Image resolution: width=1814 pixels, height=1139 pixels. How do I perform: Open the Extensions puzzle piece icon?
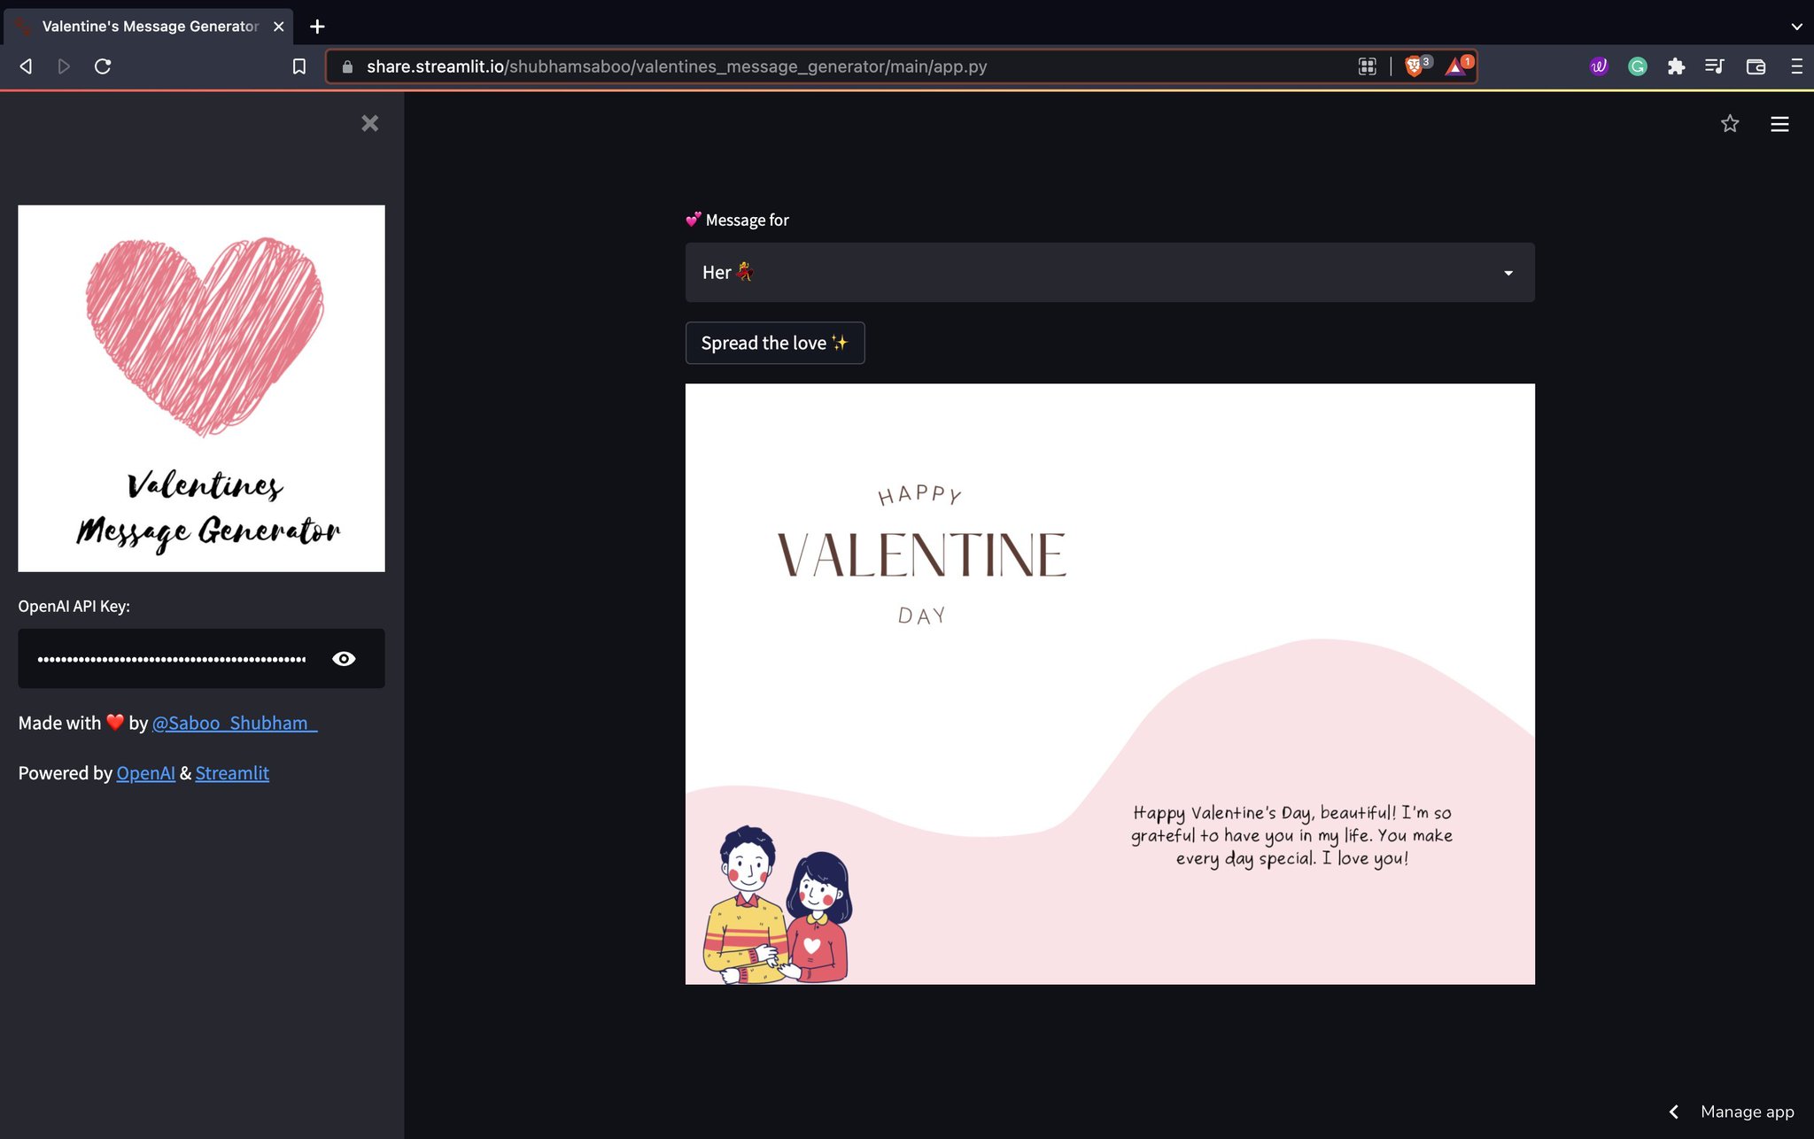(1676, 66)
